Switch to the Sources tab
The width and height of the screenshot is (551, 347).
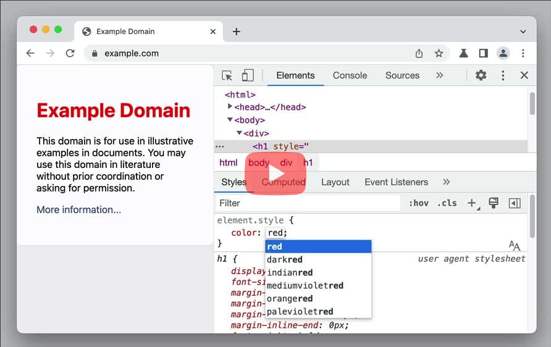402,75
